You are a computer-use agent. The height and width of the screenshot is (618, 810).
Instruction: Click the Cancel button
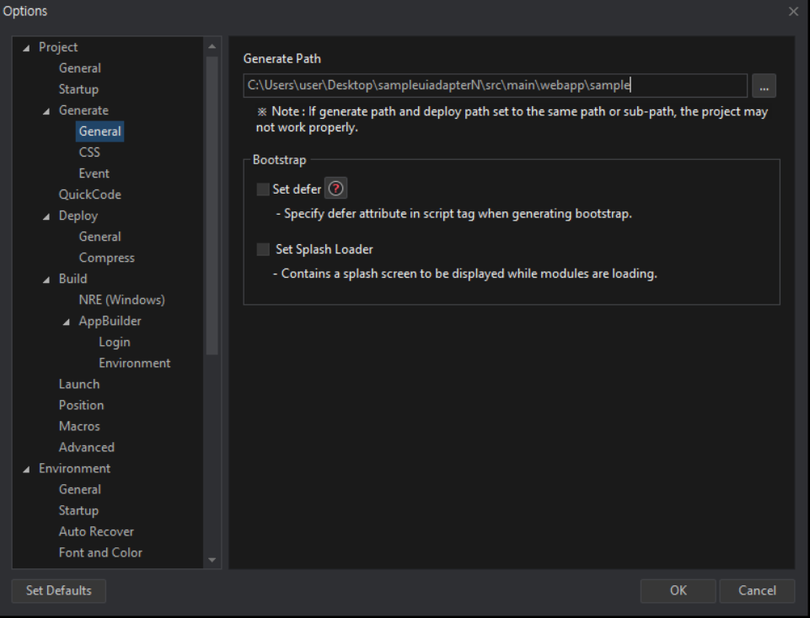757,590
